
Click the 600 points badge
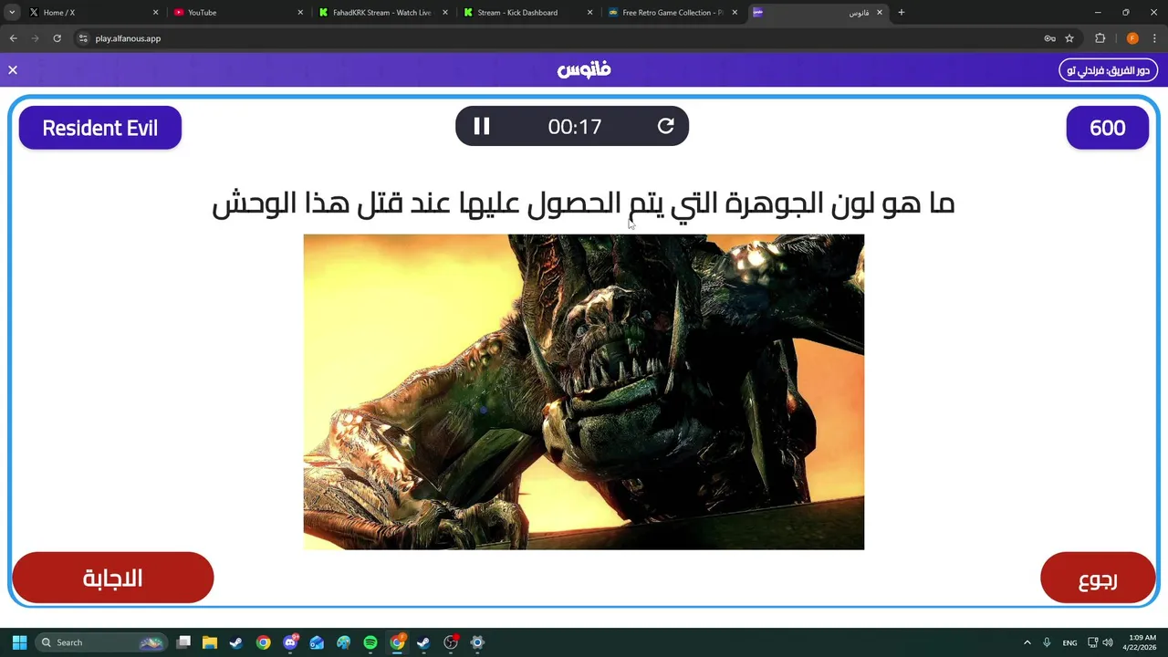click(1108, 128)
